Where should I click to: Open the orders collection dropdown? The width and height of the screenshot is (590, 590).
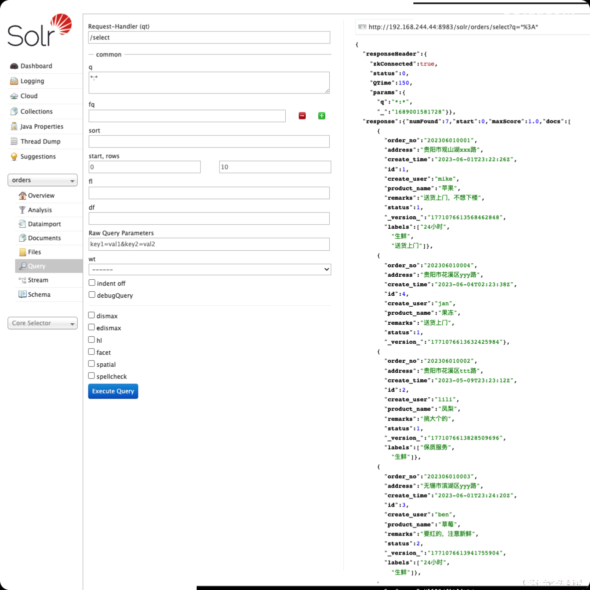click(43, 180)
